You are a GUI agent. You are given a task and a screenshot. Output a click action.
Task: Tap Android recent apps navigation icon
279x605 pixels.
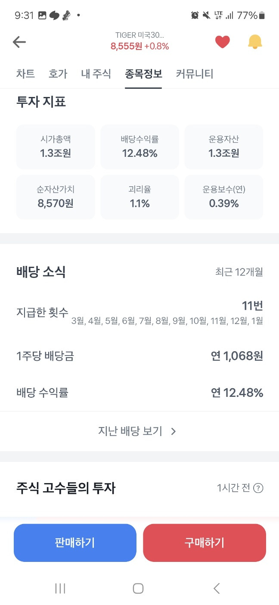click(x=60, y=588)
